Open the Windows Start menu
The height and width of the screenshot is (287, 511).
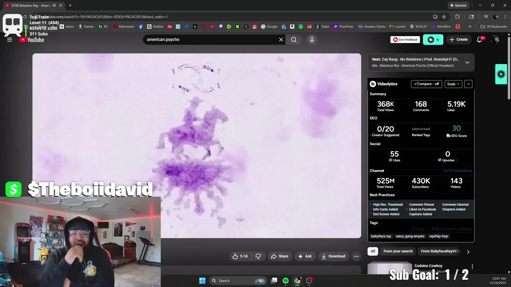[202, 281]
